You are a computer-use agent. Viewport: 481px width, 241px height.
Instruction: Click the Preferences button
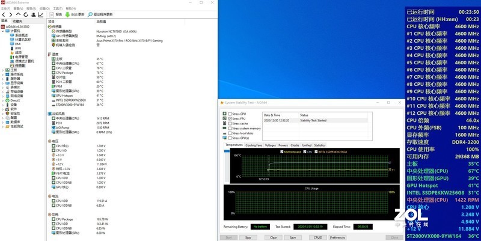tap(337, 237)
